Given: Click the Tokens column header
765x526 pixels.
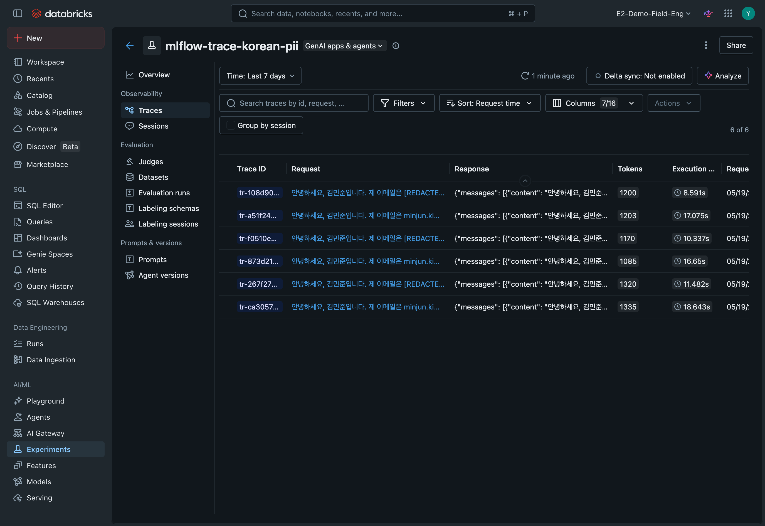Looking at the screenshot, I should pos(630,169).
